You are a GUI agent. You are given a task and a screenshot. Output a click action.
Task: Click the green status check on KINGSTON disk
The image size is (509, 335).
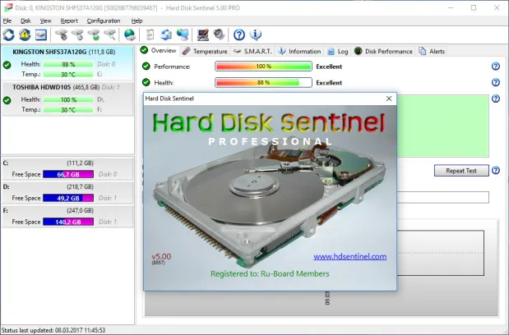pos(7,65)
